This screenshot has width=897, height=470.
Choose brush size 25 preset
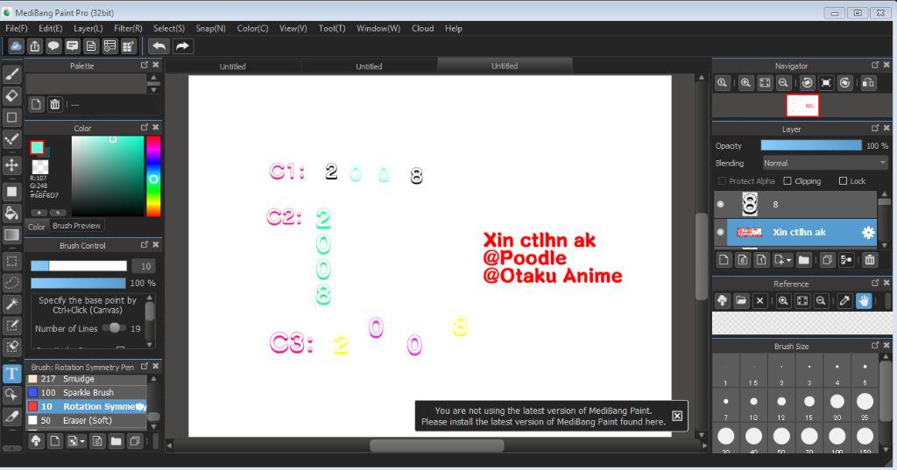[x=865, y=405]
